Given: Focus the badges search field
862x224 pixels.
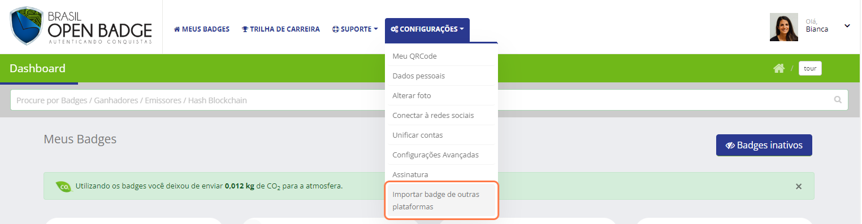Looking at the screenshot, I should tap(429, 100).
